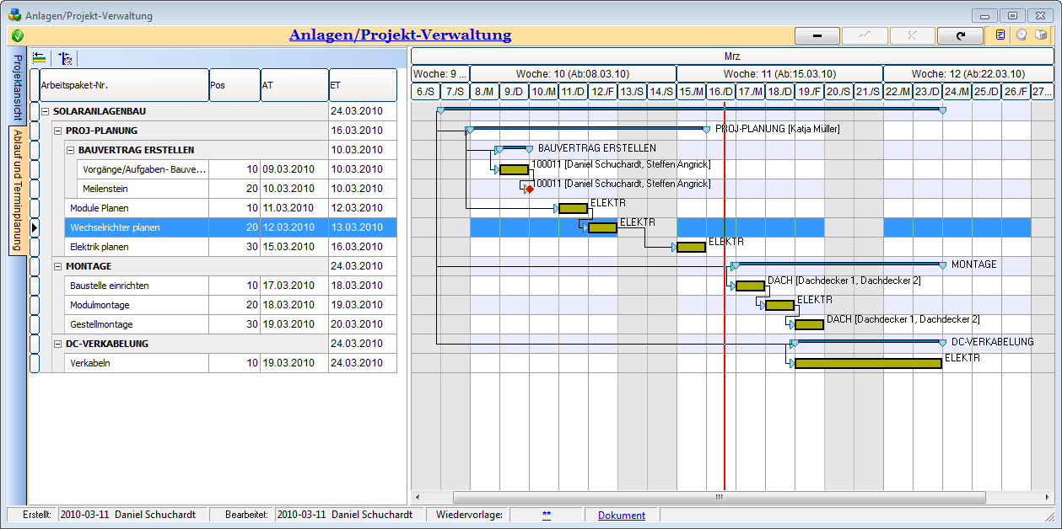Click the Wiedervorlage ** link
The width and height of the screenshot is (1062, 529).
click(x=547, y=515)
